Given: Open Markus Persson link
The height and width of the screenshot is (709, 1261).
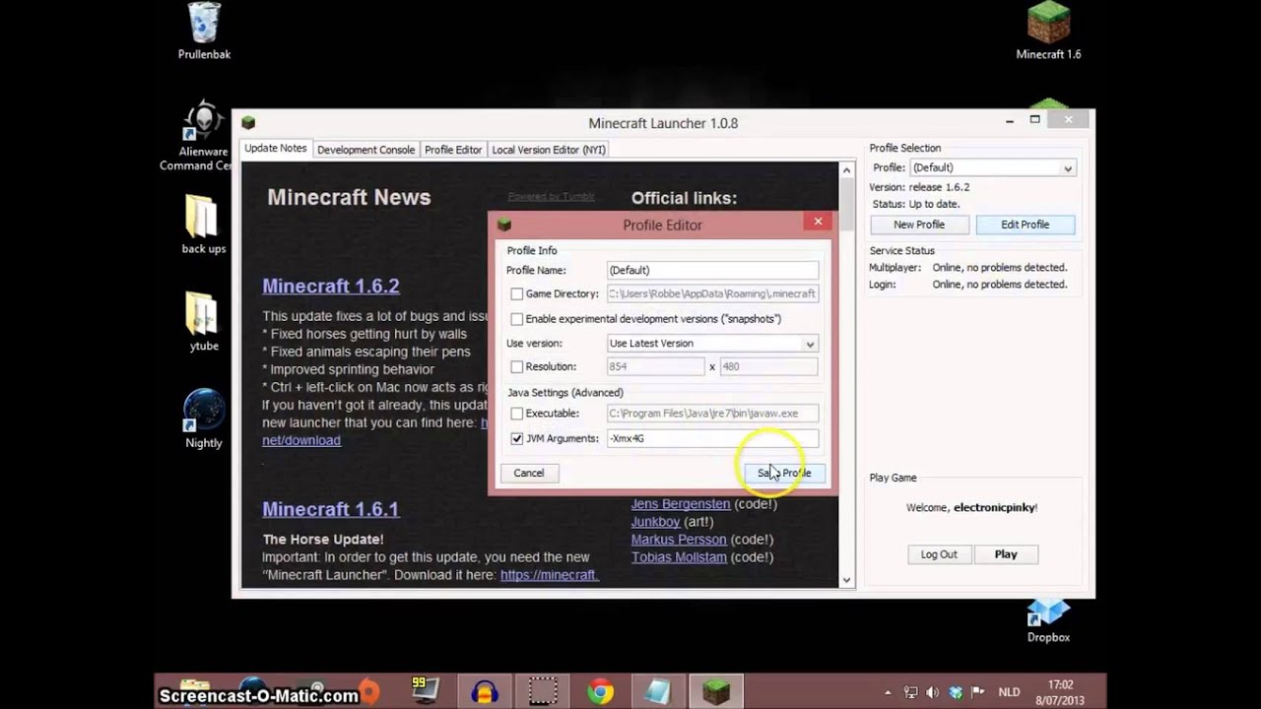Looking at the screenshot, I should coord(679,540).
